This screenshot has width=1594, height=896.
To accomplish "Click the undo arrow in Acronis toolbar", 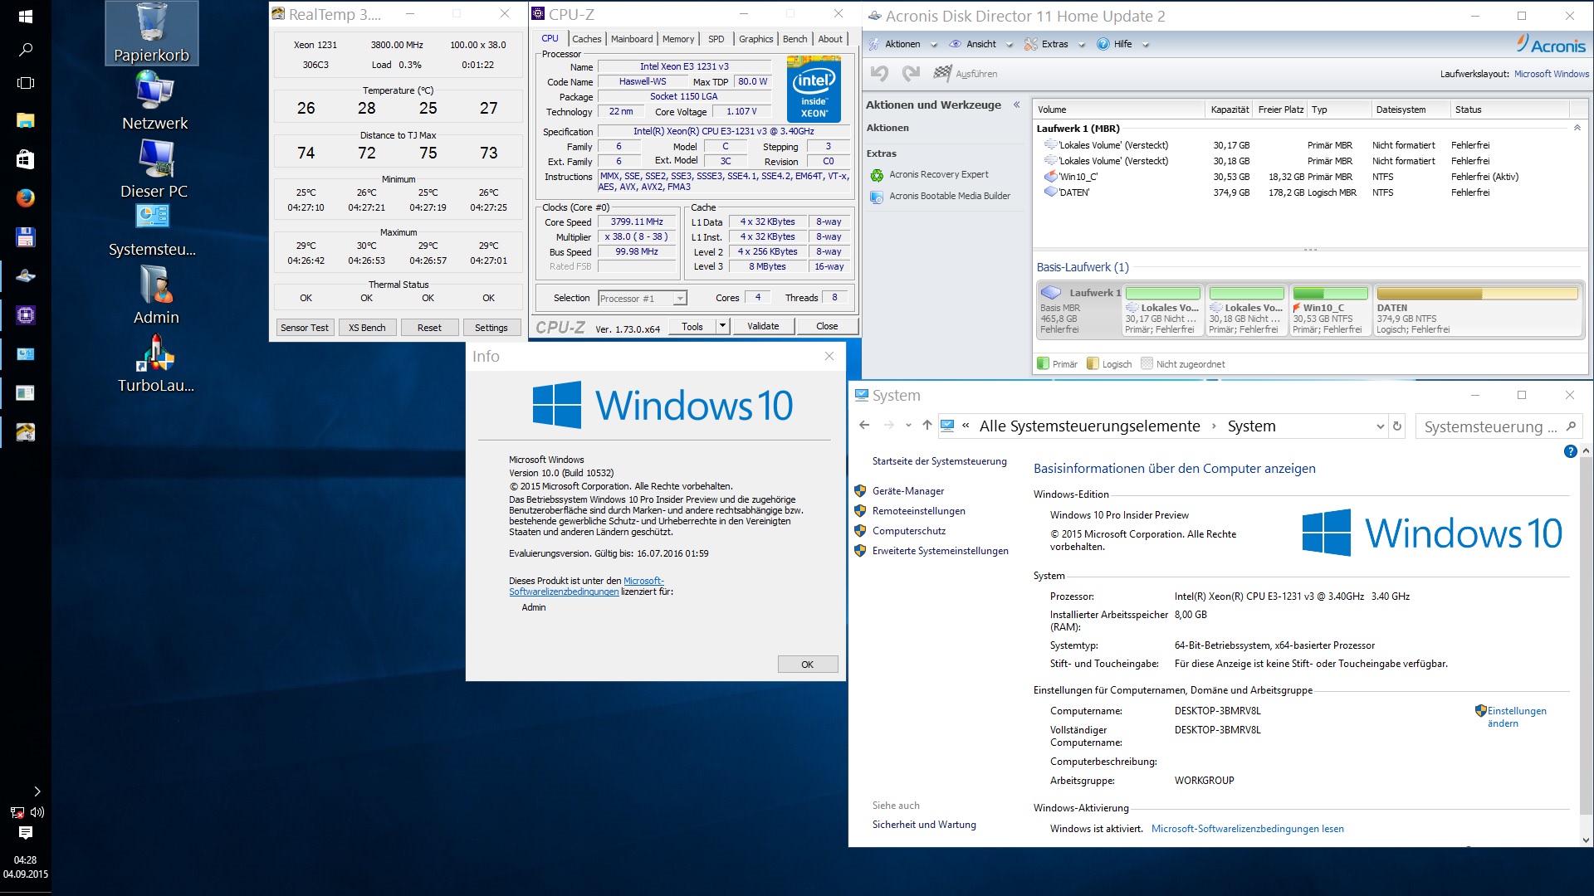I will point(879,74).
